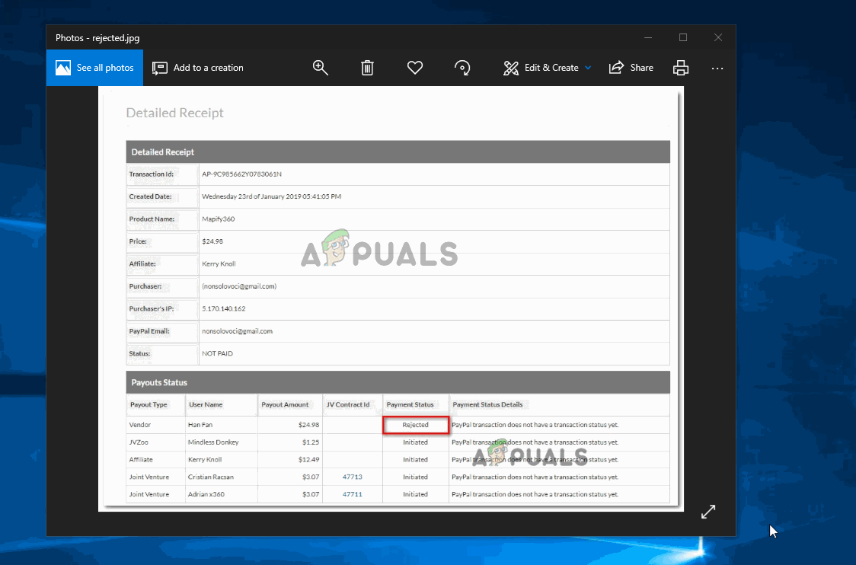
Task: Click Add to a creation
Action: click(x=197, y=68)
